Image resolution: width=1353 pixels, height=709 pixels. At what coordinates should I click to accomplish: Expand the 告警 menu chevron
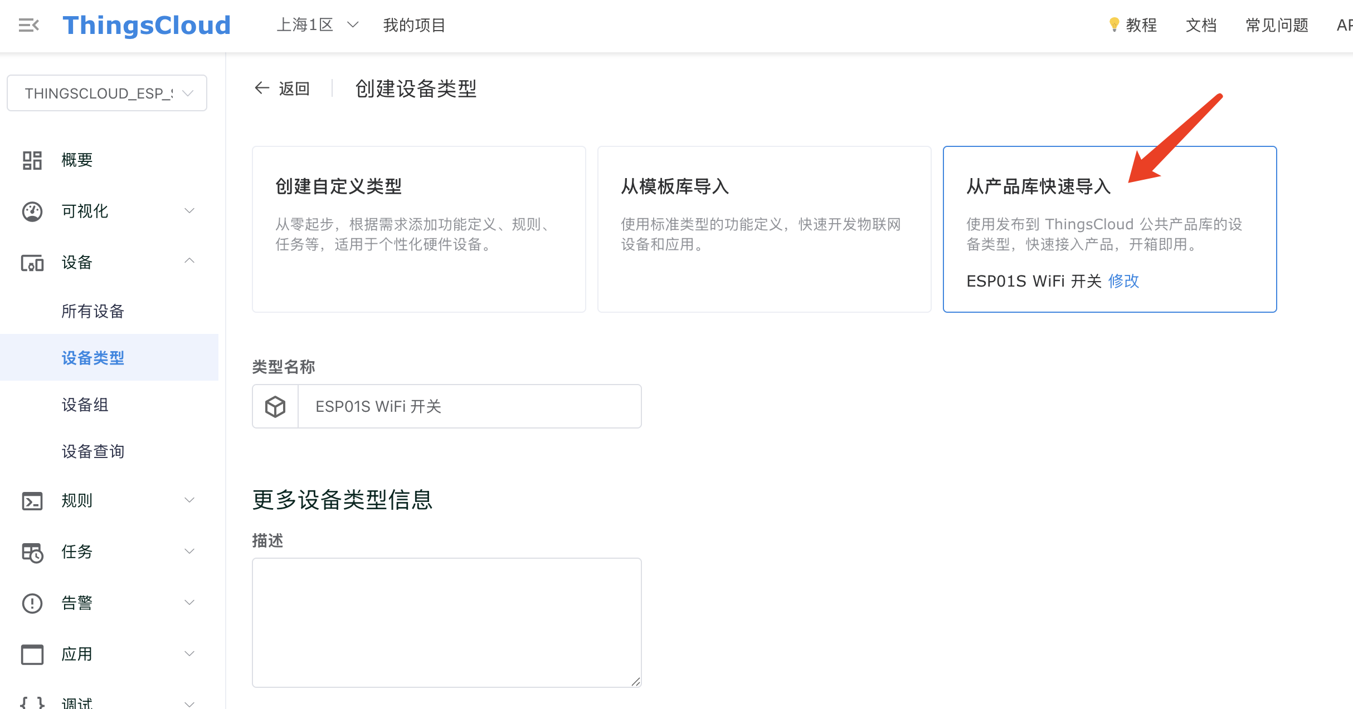point(189,603)
